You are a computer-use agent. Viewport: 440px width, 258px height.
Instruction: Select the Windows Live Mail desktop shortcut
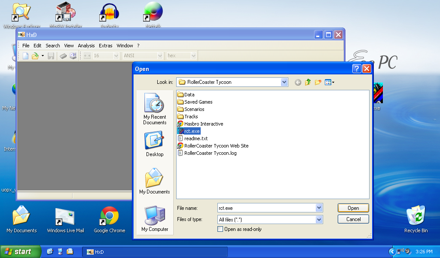point(66,220)
